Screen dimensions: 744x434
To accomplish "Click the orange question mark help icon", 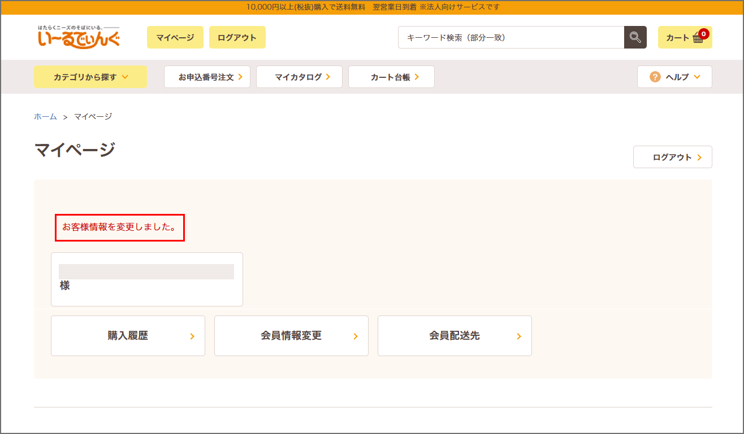I will pos(655,77).
